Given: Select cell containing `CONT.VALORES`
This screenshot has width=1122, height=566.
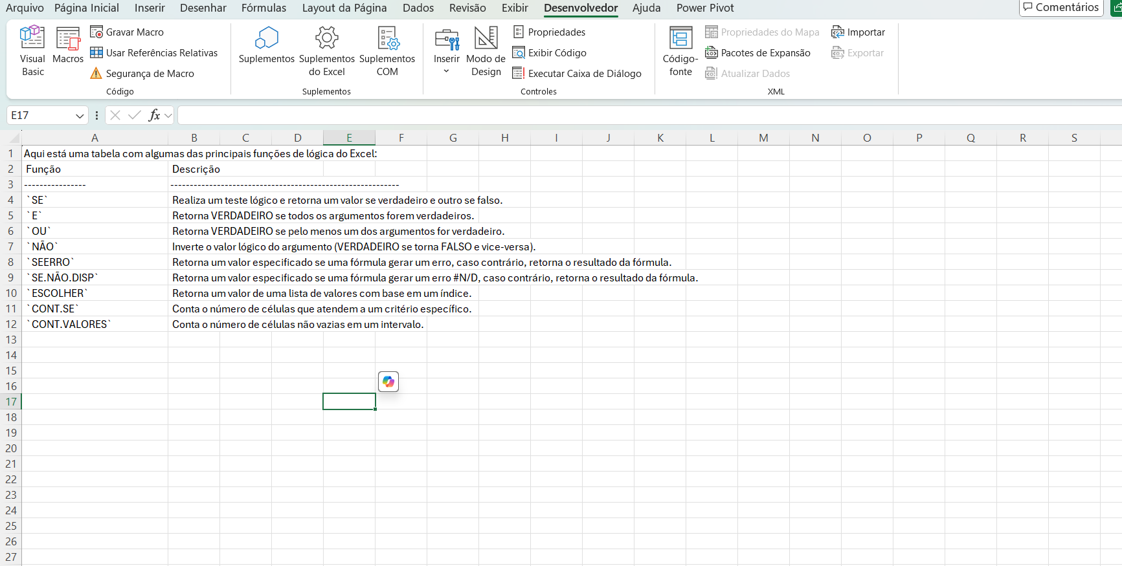Looking at the screenshot, I should click(x=95, y=324).
